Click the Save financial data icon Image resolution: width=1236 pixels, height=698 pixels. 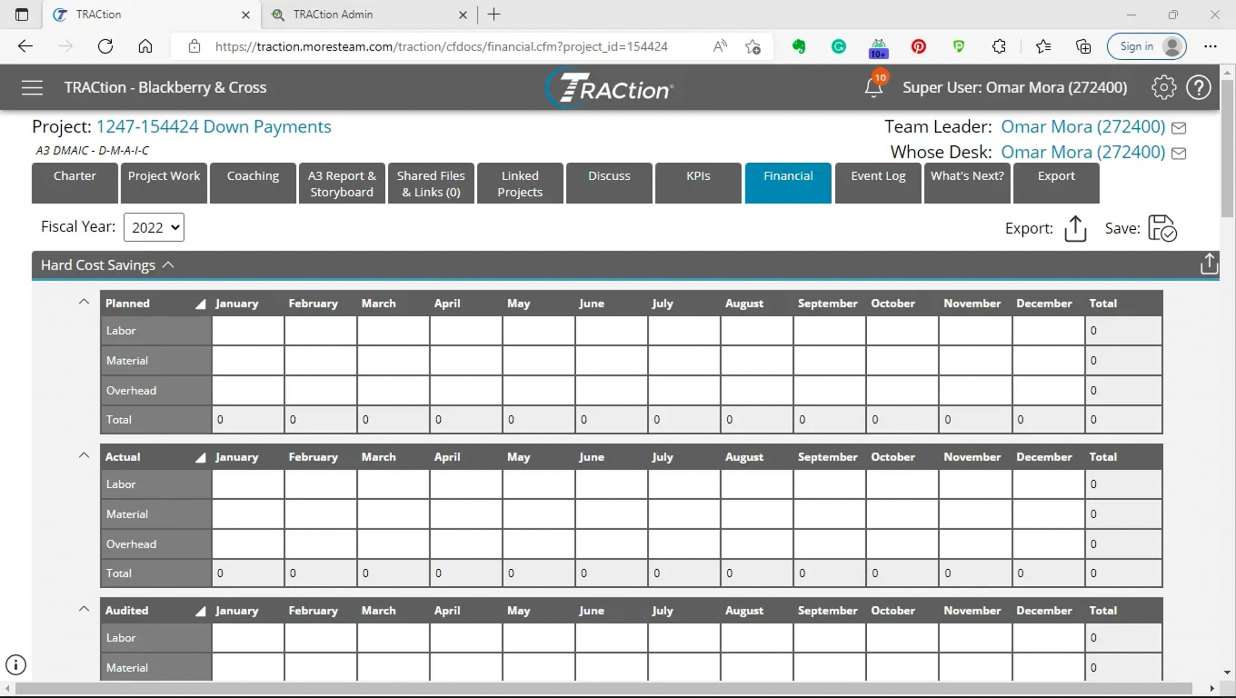1162,228
